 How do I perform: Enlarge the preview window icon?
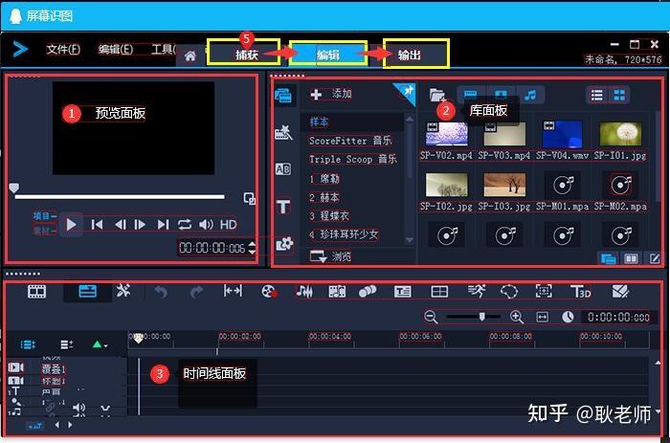pos(250,199)
